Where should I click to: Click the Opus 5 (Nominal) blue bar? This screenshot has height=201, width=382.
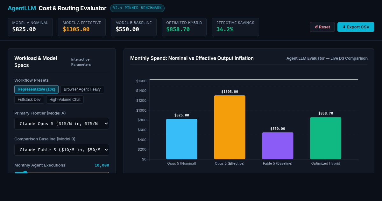[x=182, y=139]
